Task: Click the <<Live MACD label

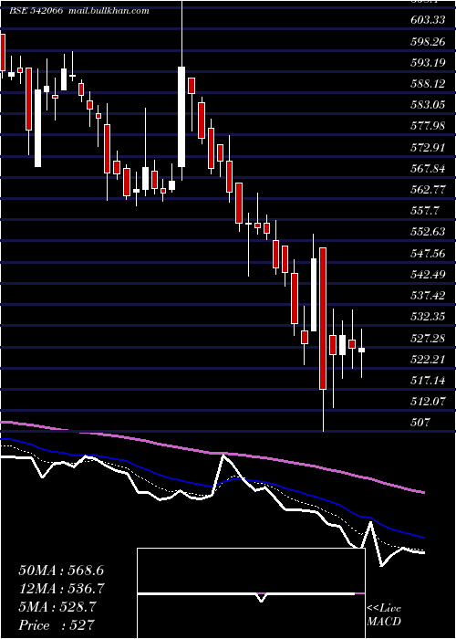Action: coord(384,615)
